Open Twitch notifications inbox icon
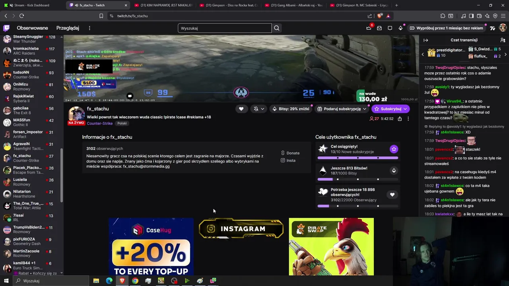509x286 pixels. pos(379,28)
